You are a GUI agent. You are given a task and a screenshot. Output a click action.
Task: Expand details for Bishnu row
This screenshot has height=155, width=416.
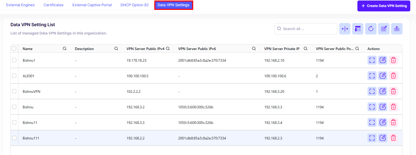tap(372, 107)
